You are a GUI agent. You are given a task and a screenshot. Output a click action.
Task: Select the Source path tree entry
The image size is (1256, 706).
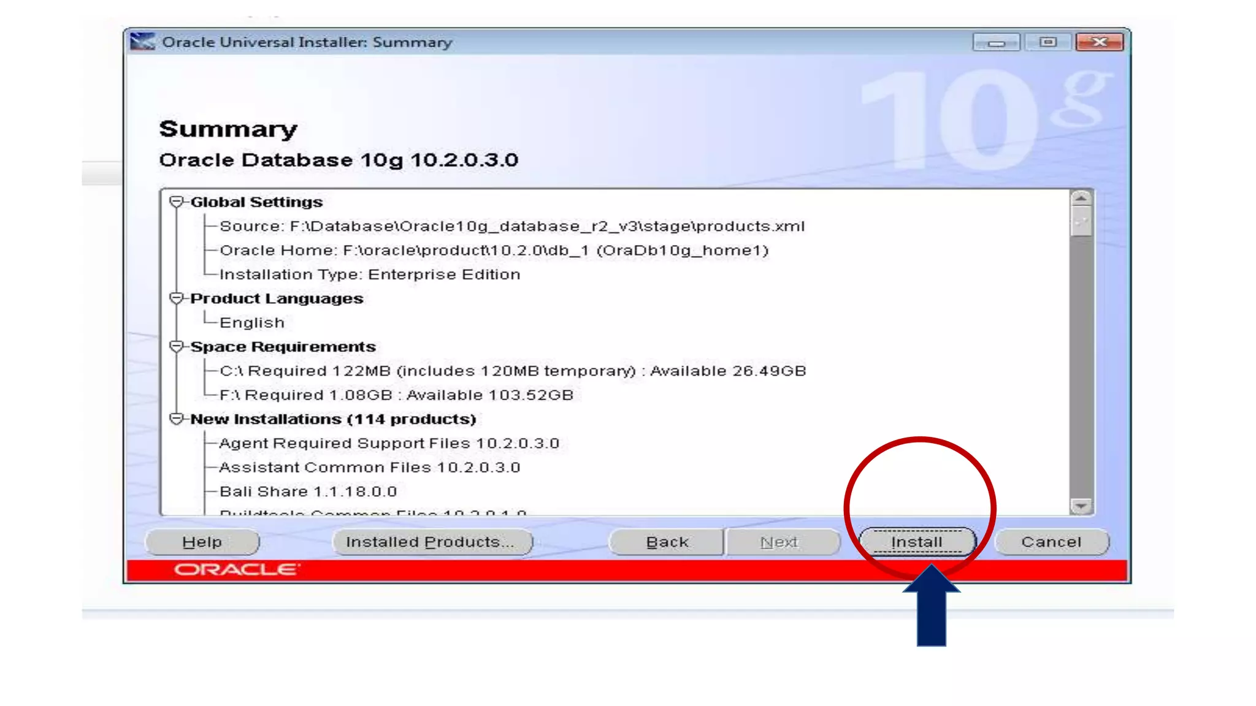click(511, 226)
